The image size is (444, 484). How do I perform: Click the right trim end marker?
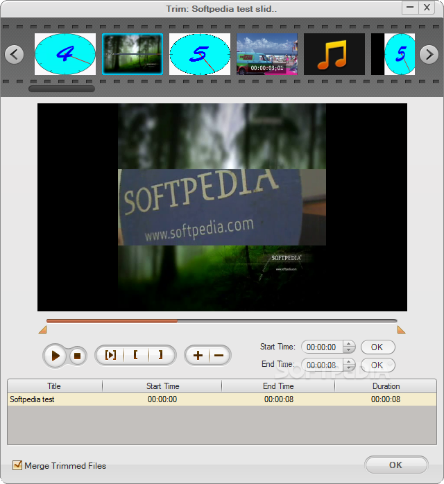[401, 329]
